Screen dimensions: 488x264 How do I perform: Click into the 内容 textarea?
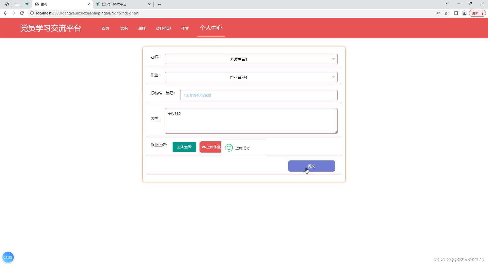[251, 121]
